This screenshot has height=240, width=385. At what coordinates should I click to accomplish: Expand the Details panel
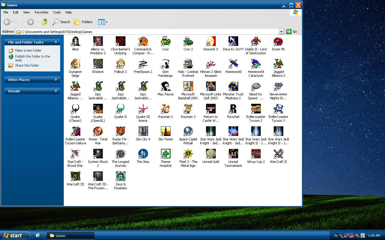click(x=56, y=91)
